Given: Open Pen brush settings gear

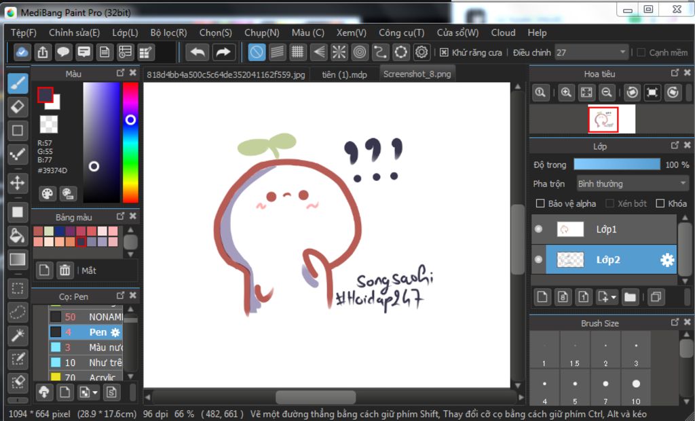Looking at the screenshot, I should (x=115, y=332).
